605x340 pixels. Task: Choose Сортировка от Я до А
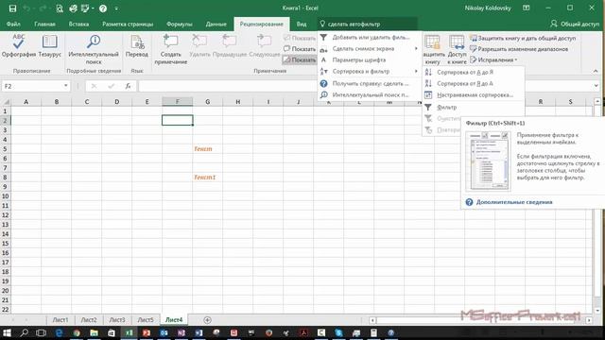[x=474, y=83]
